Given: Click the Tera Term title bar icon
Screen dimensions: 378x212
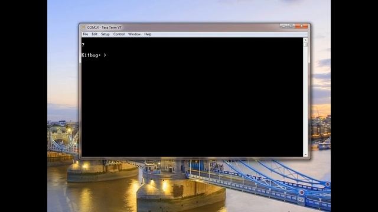Looking at the screenshot, I should [84, 28].
